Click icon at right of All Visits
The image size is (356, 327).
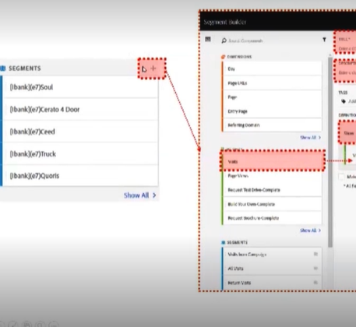pos(315,269)
